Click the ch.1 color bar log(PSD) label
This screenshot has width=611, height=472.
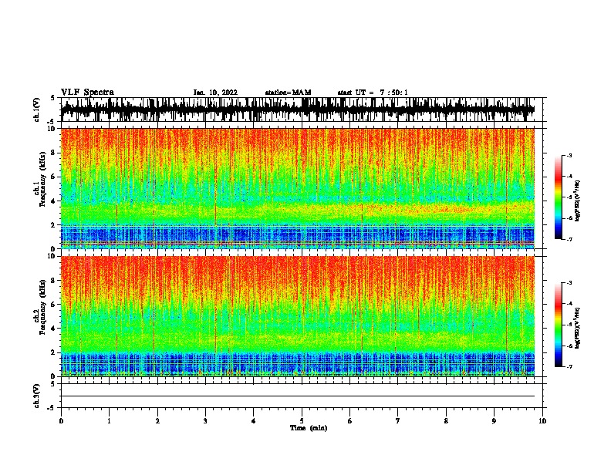(577, 201)
